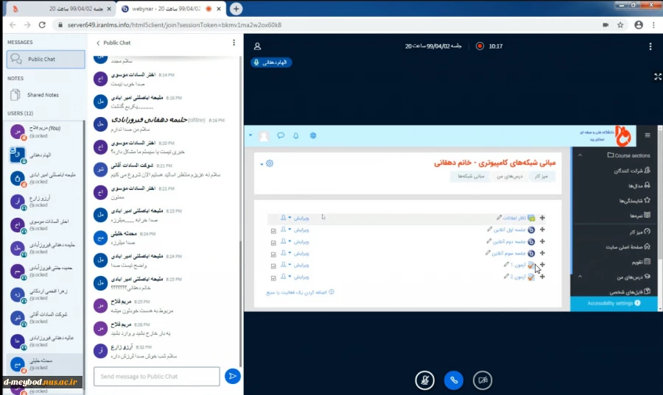Screen dimensions: 663x395
Task: Click the move handle of جلسه اول آنلاین row
Action: pos(542,229)
